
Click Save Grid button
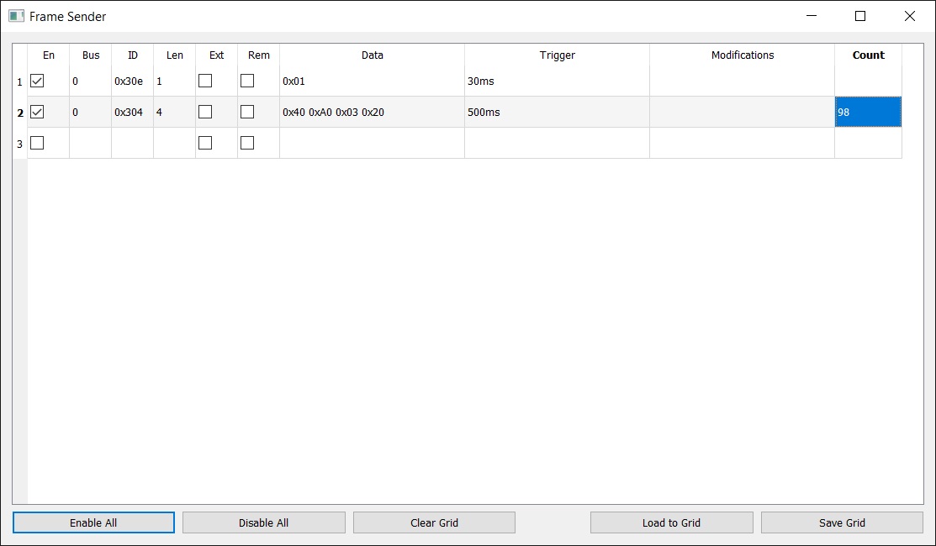pos(842,522)
